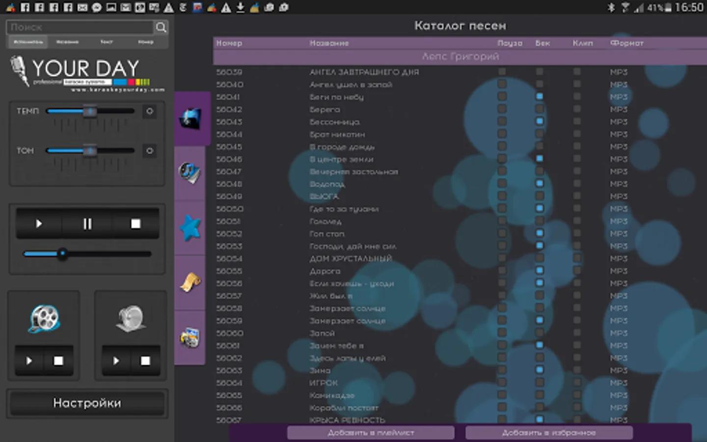Select the Исполнитель search filter tab
The height and width of the screenshot is (442, 707).
point(28,42)
